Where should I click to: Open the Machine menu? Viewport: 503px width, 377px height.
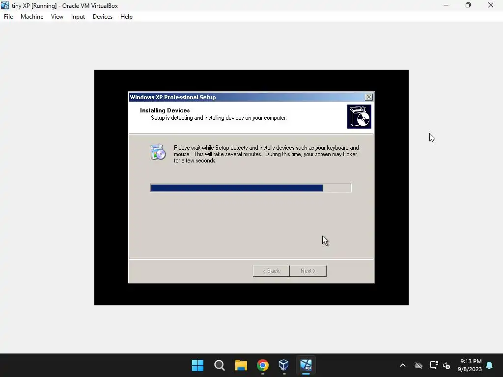[x=32, y=17]
